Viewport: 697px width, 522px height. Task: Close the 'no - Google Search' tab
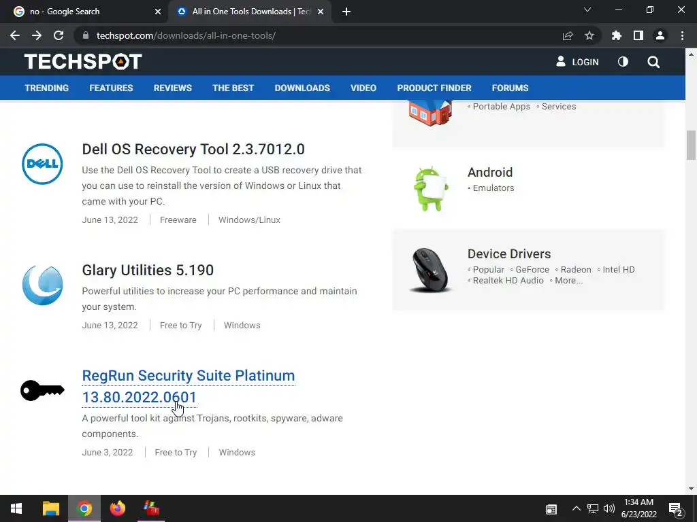(x=158, y=12)
